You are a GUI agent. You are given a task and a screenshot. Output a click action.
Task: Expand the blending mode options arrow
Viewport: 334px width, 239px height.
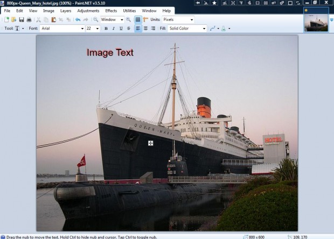coord(229,29)
